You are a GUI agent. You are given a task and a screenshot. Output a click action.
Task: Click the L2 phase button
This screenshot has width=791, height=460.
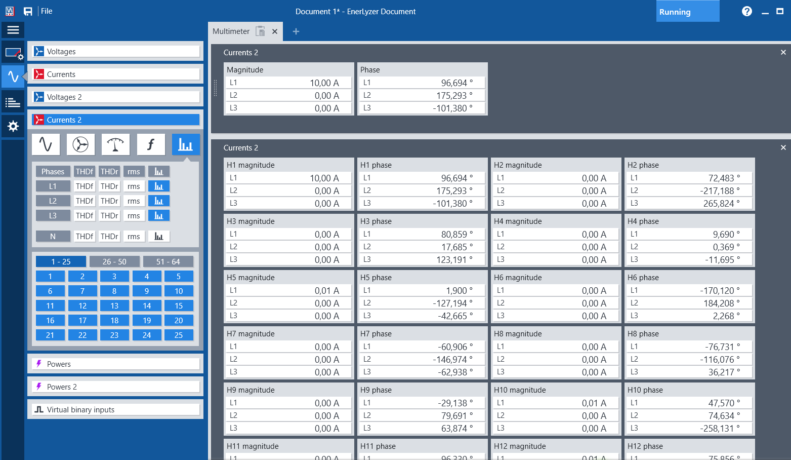pyautogui.click(x=53, y=201)
